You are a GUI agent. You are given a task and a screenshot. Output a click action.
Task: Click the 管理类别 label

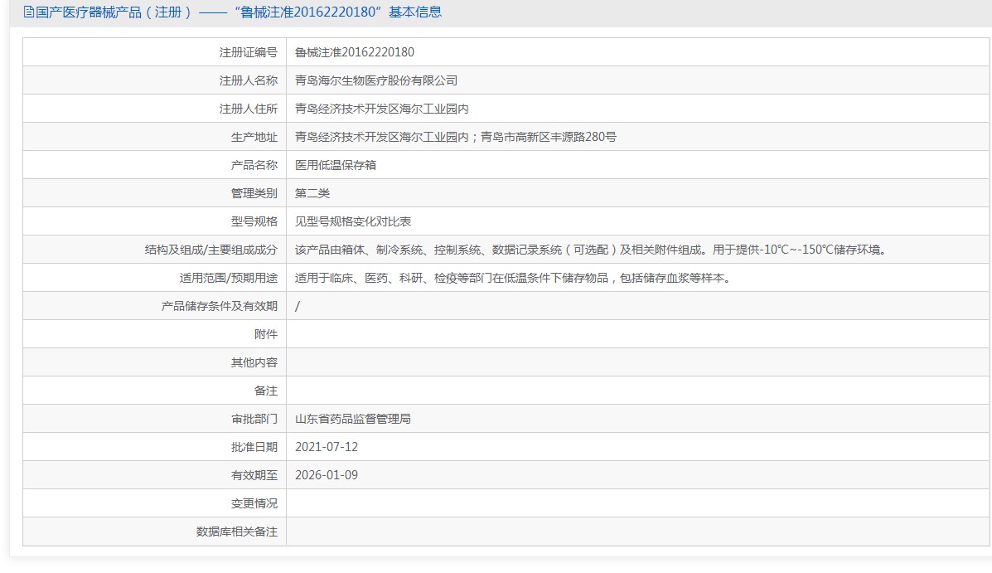254,193
